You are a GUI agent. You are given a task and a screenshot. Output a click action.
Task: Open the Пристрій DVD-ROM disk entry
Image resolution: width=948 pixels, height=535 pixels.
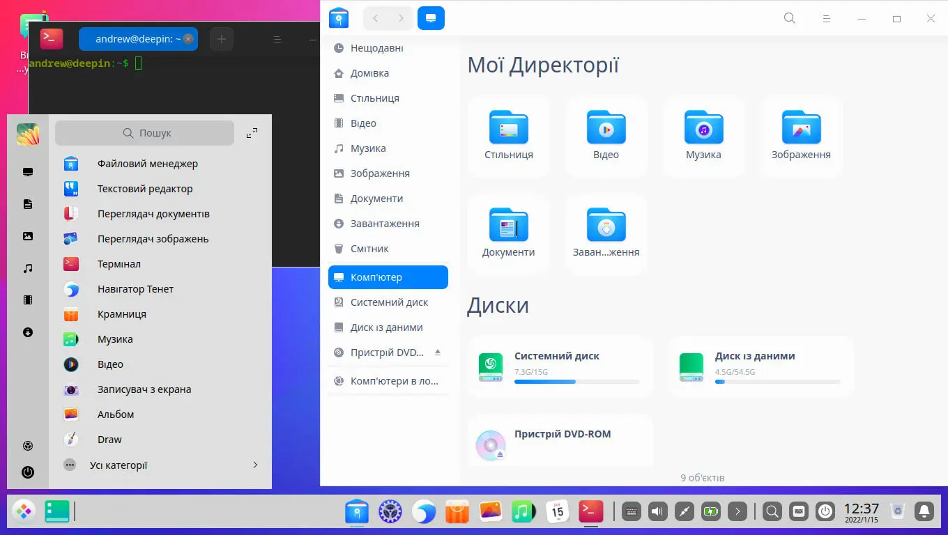pyautogui.click(x=560, y=440)
